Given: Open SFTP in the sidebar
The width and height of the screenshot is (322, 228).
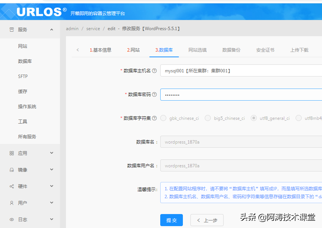Looking at the screenshot, I should (x=23, y=77).
